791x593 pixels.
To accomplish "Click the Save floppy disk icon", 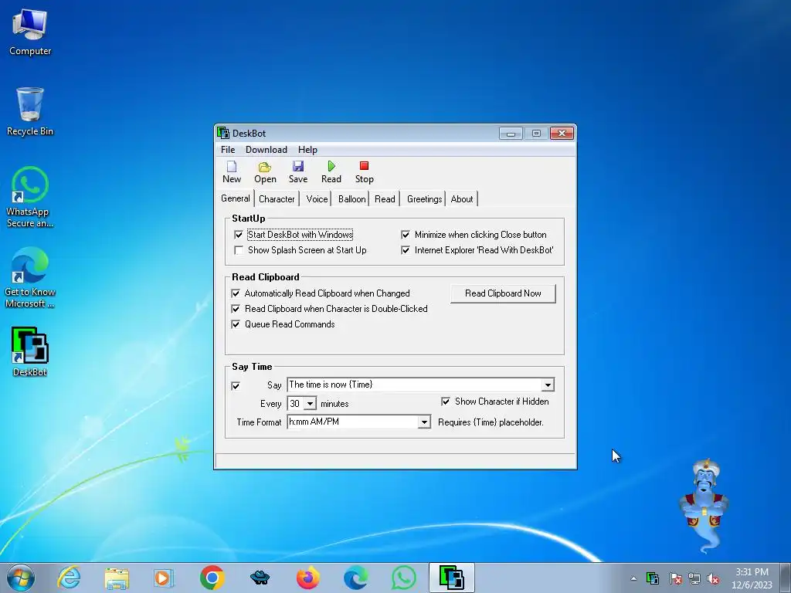I will point(298,167).
